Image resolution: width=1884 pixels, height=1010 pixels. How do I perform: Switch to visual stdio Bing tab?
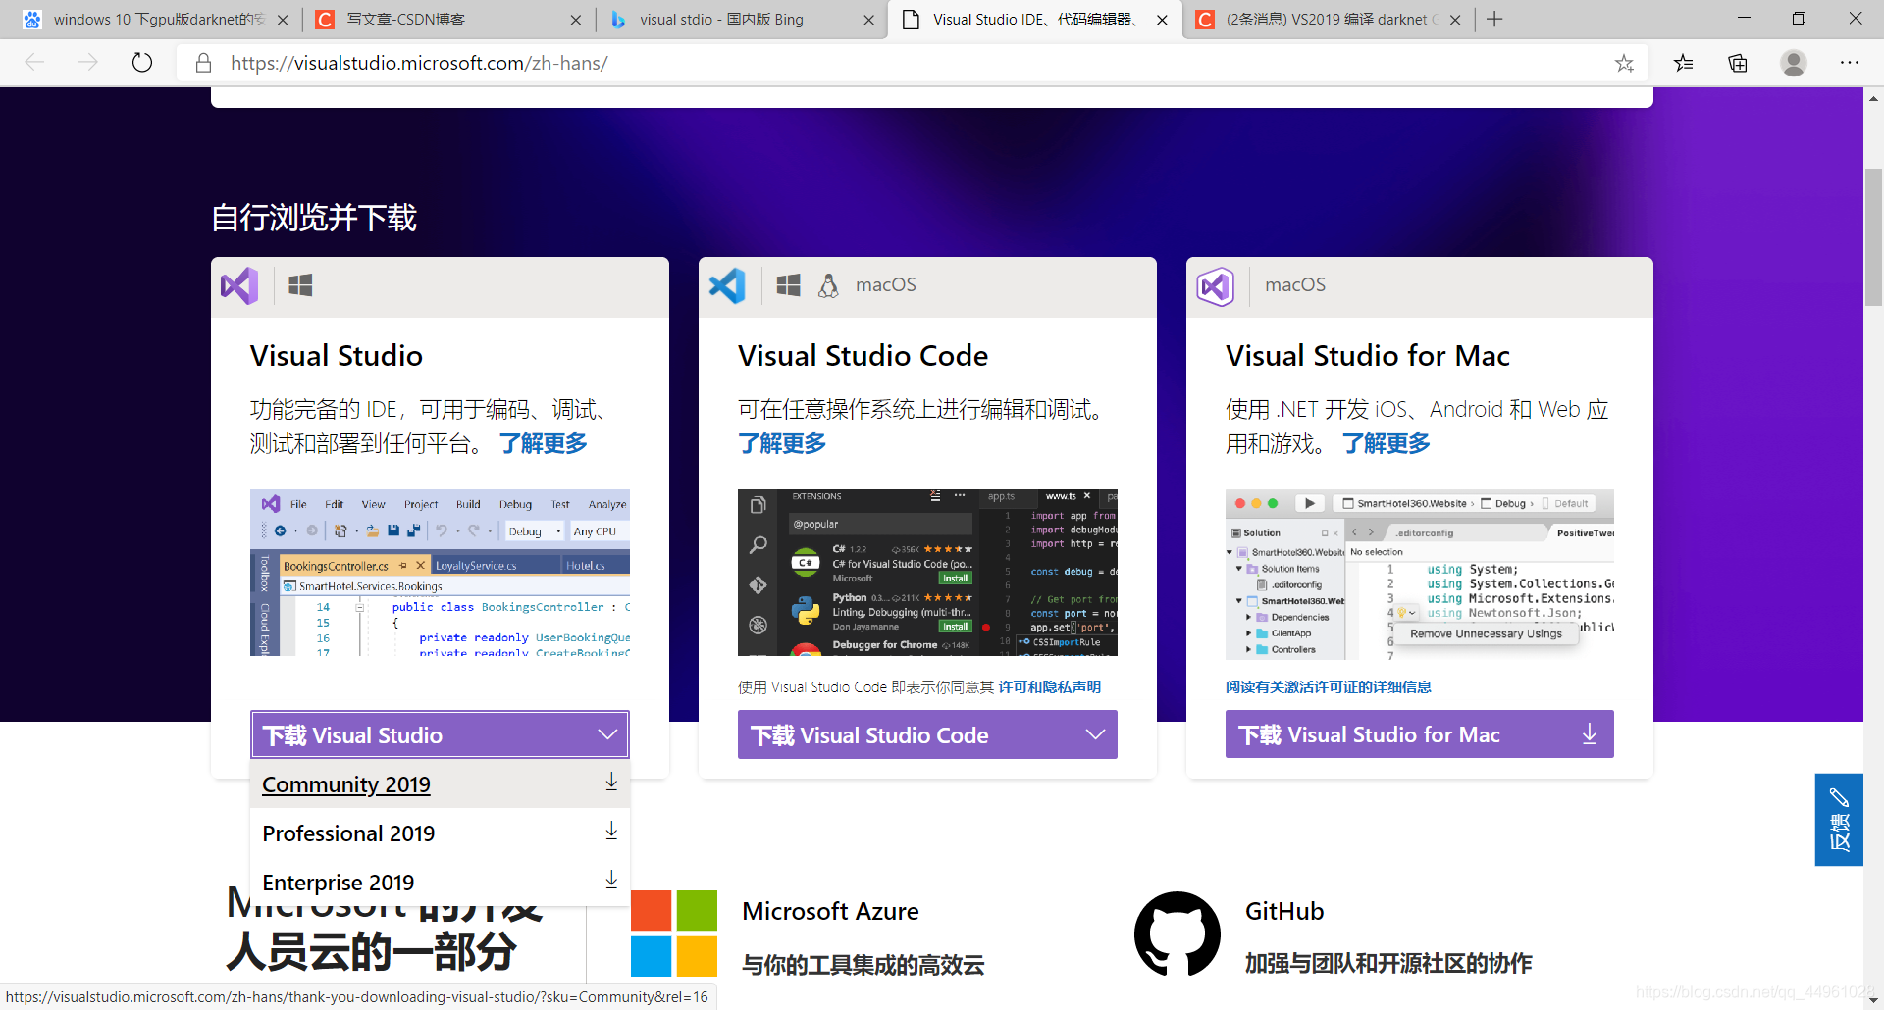(x=742, y=20)
